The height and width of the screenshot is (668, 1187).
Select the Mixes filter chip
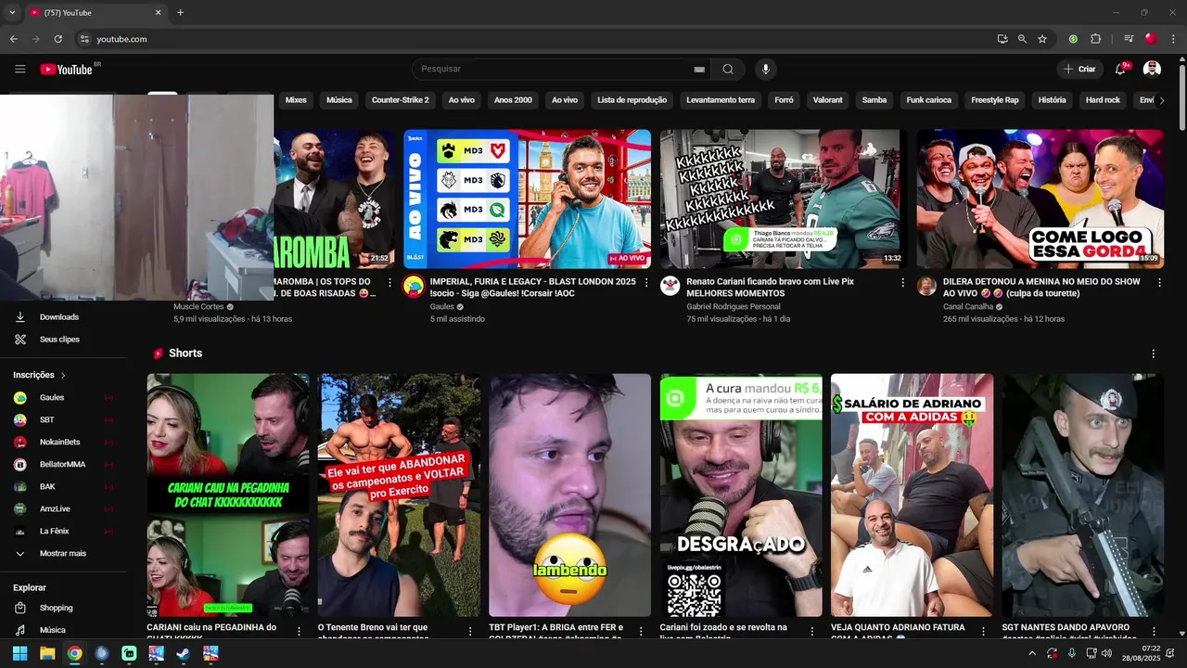click(x=296, y=100)
